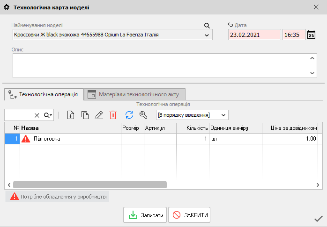The width and height of the screenshot is (327, 227).
Task: Delete operation using the red trash icon
Action: pyautogui.click(x=113, y=115)
